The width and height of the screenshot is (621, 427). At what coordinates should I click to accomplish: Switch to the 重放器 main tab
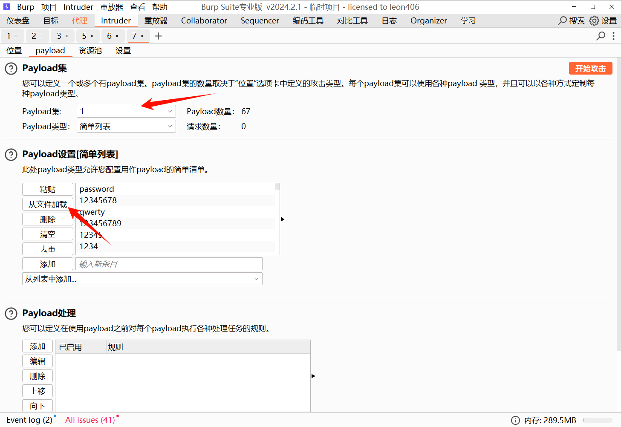[156, 20]
